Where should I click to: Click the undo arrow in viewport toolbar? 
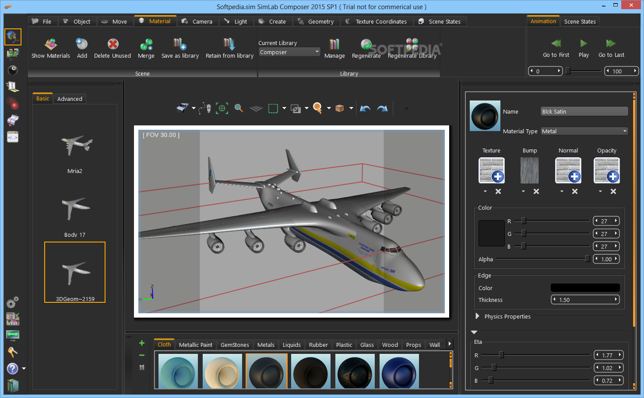click(x=365, y=108)
